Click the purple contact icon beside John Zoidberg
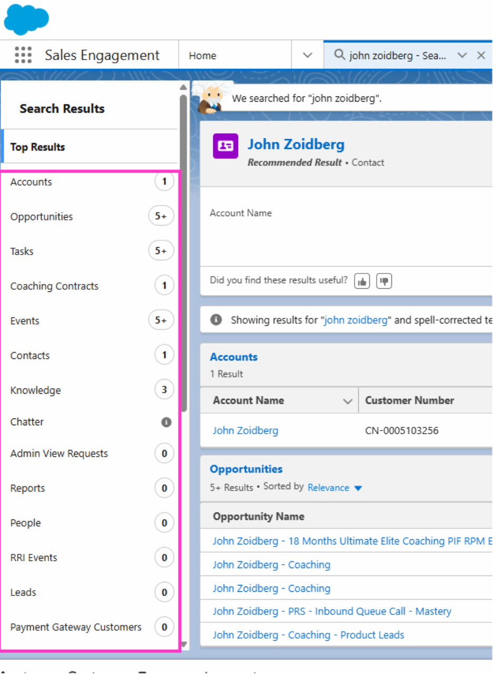493x674 pixels. tap(225, 146)
